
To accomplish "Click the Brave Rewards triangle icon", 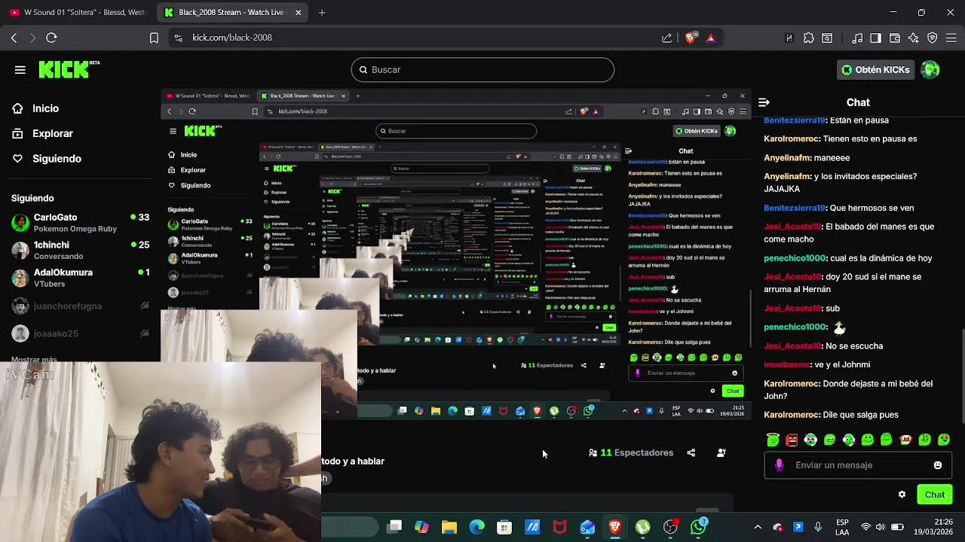I will tap(710, 38).
